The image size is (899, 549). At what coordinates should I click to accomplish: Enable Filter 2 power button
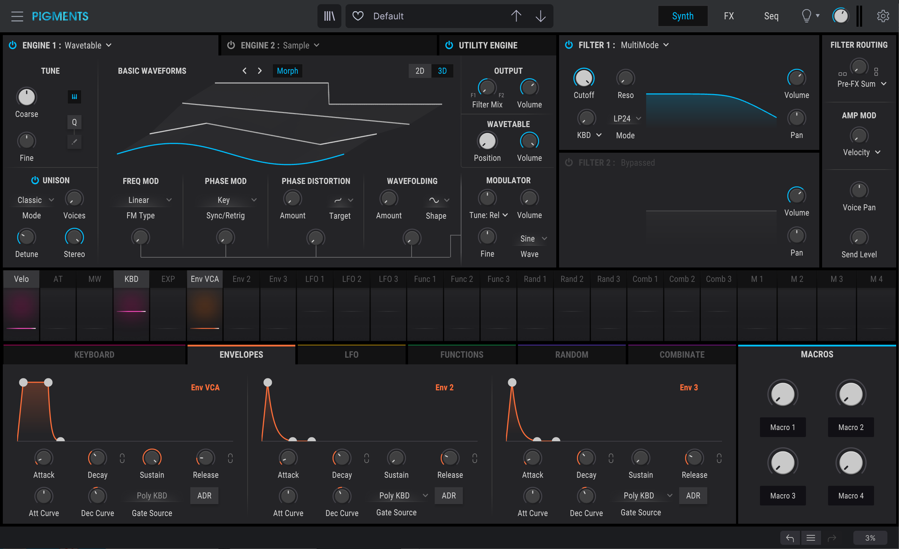[569, 162]
